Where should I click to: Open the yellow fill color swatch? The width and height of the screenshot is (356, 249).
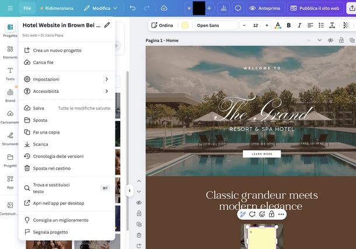[x=185, y=26]
